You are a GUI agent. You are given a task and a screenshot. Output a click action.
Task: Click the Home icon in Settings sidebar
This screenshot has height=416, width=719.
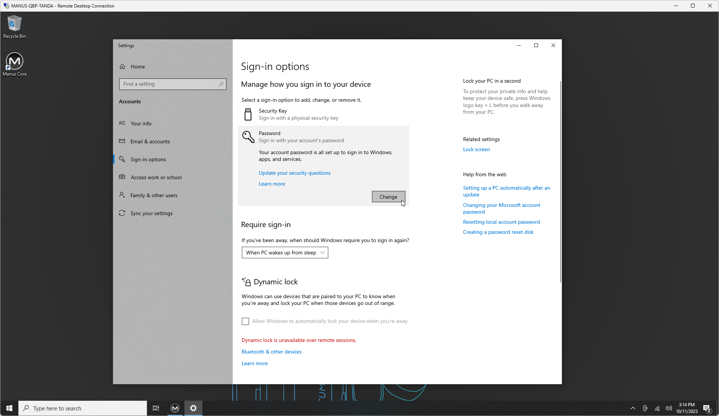pyautogui.click(x=122, y=67)
